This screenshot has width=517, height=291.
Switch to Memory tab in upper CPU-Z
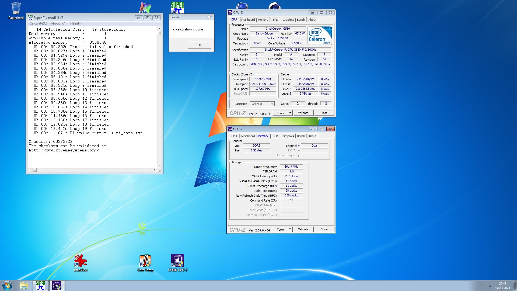263,20
